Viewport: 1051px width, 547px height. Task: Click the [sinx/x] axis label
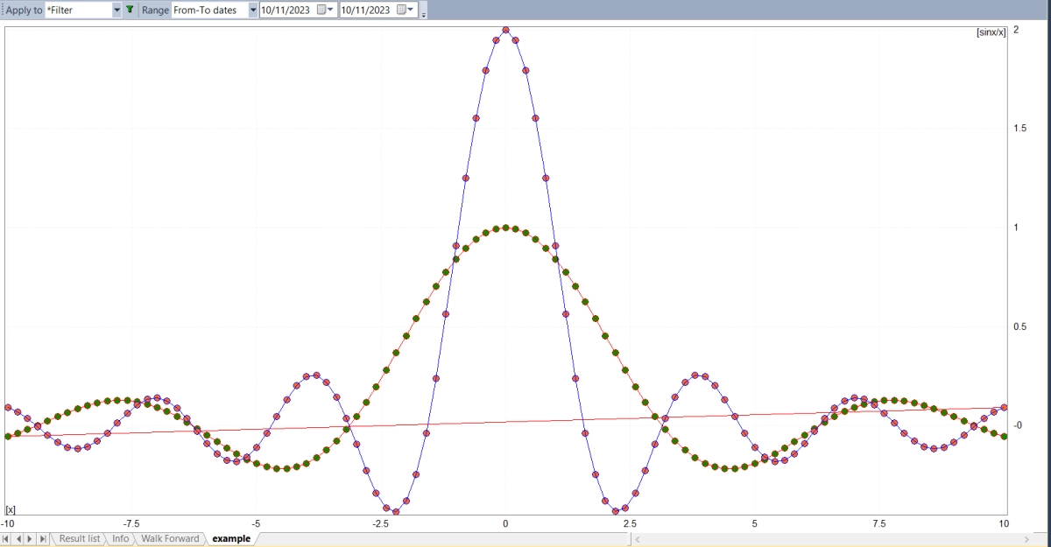pos(991,32)
